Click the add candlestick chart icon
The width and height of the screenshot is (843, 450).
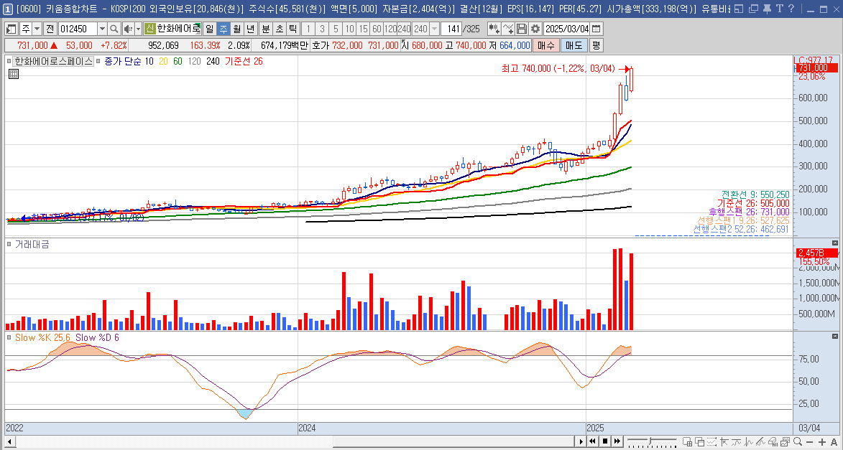(x=494, y=29)
